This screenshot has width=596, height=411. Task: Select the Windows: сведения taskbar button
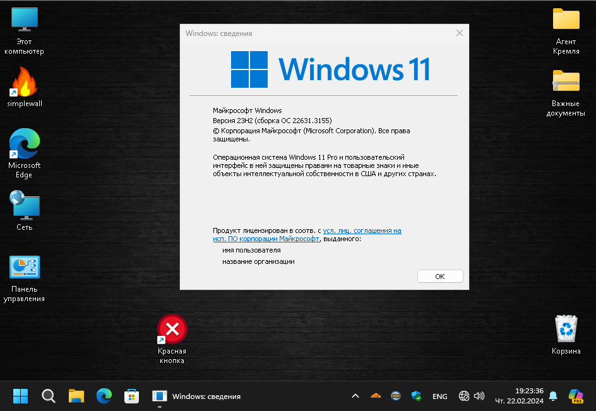click(x=196, y=396)
